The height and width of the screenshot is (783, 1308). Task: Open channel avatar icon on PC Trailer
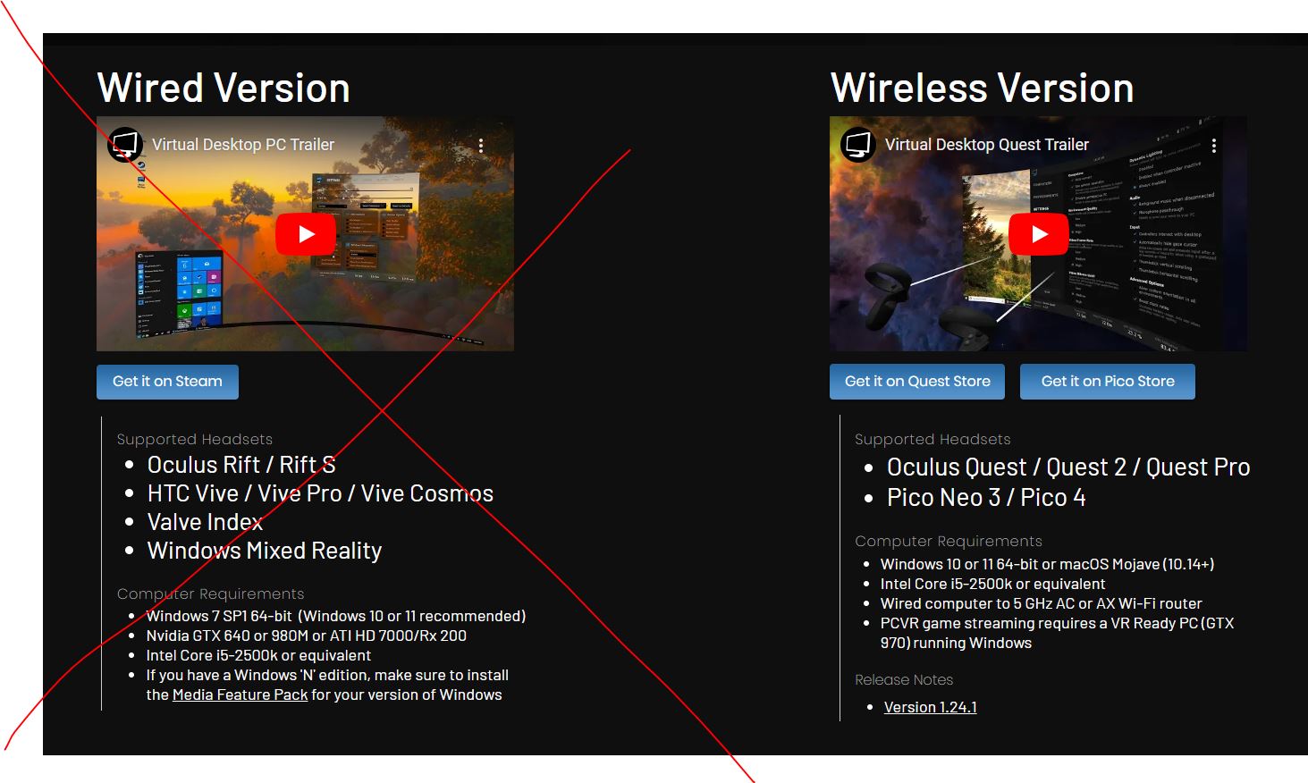click(126, 145)
